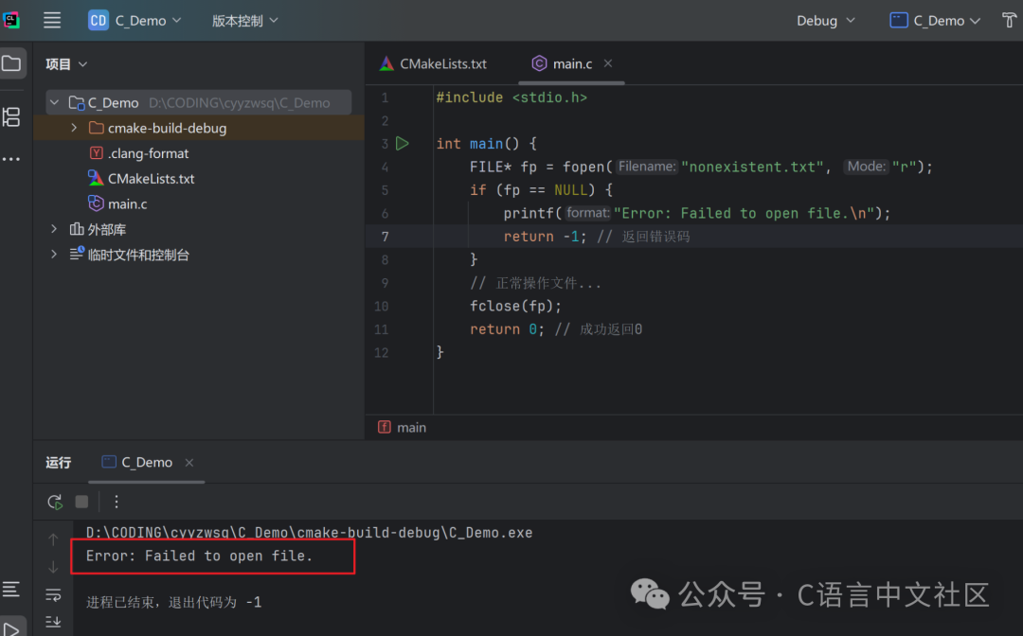1023x636 pixels.
Task: Click the stop process square icon
Action: (81, 502)
